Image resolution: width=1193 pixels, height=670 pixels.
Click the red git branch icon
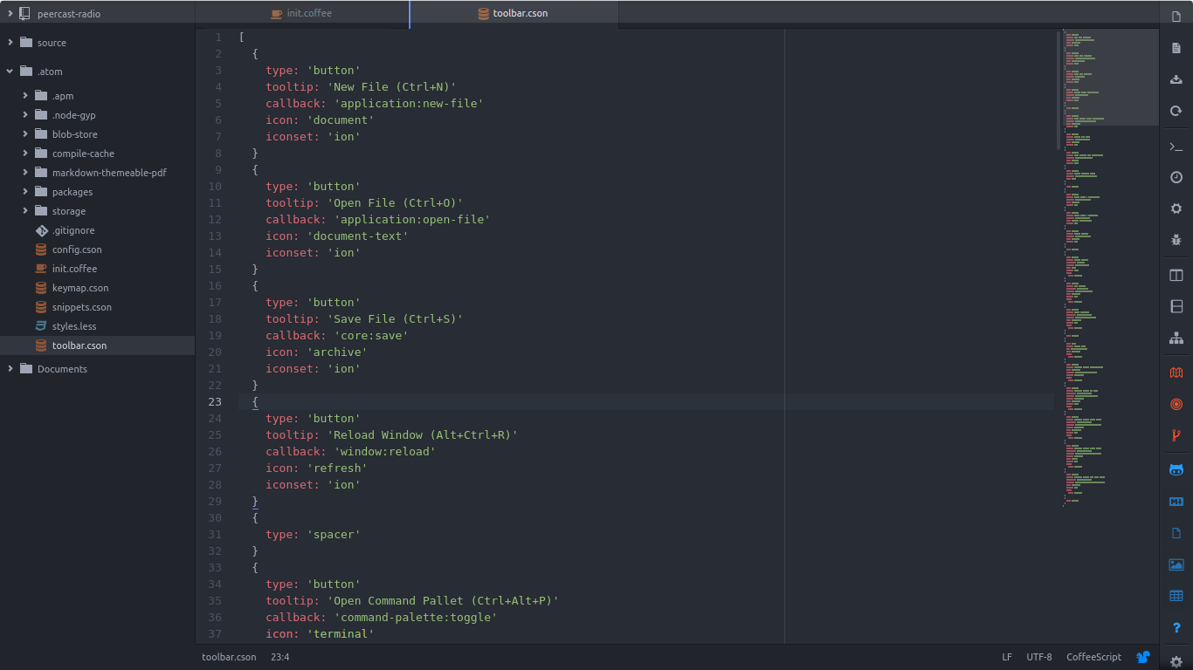click(x=1176, y=435)
